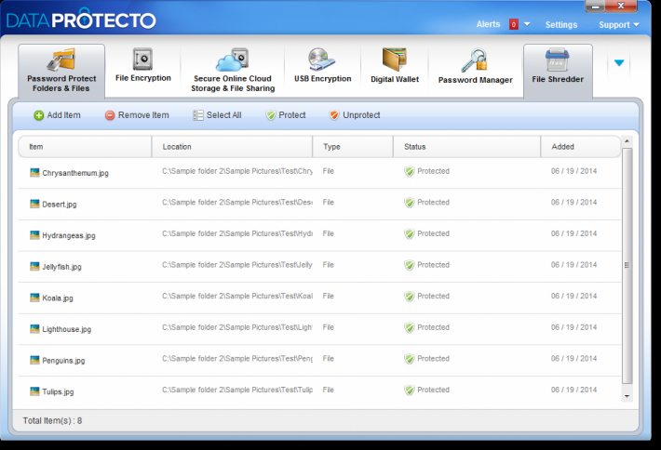The height and width of the screenshot is (450, 661).
Task: Click the Hydrangeas.jpg image file icon
Action: point(34,235)
